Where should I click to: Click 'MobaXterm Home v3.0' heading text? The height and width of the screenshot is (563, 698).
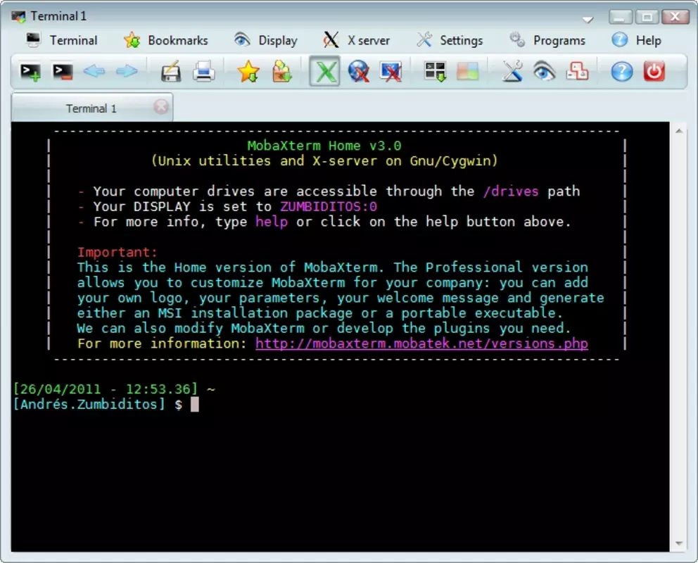324,146
